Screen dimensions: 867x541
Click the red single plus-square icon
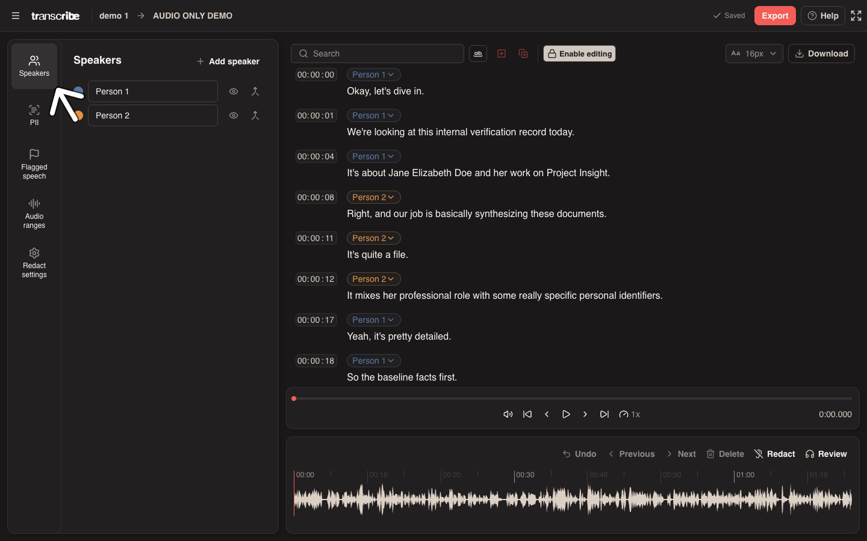[502, 53]
